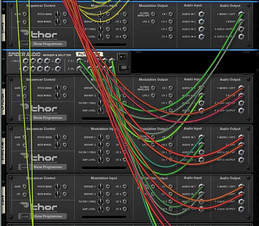Click STATE VAR Thor Filter 1 Freq trim knob

(x=100, y=152)
